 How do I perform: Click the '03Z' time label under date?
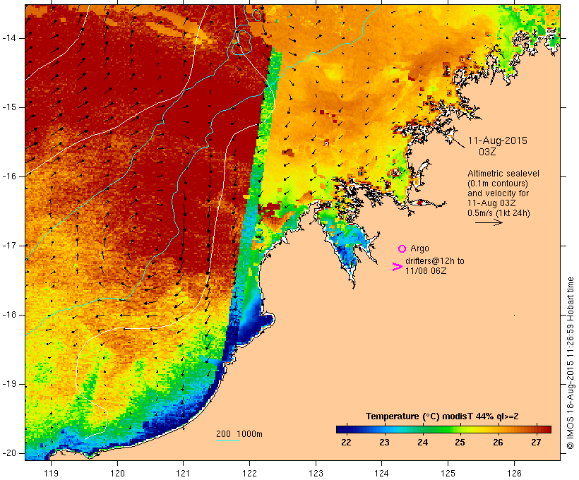click(487, 152)
